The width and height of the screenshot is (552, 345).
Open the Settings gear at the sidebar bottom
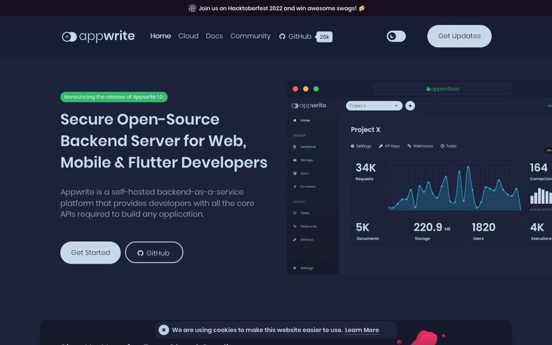coord(295,268)
